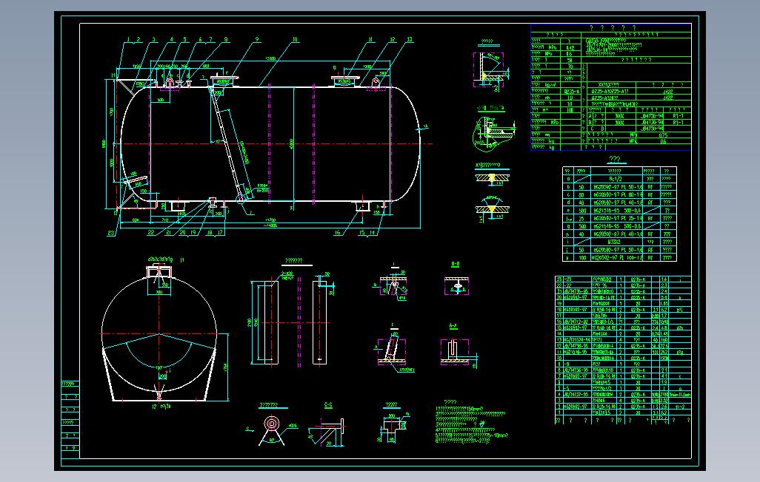The width and height of the screenshot is (760, 482).
Task: Click balloon number 10 above the tank
Action: coord(295,40)
